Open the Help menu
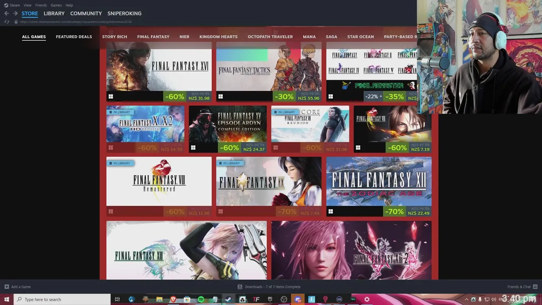The image size is (542, 305). pos(69,5)
